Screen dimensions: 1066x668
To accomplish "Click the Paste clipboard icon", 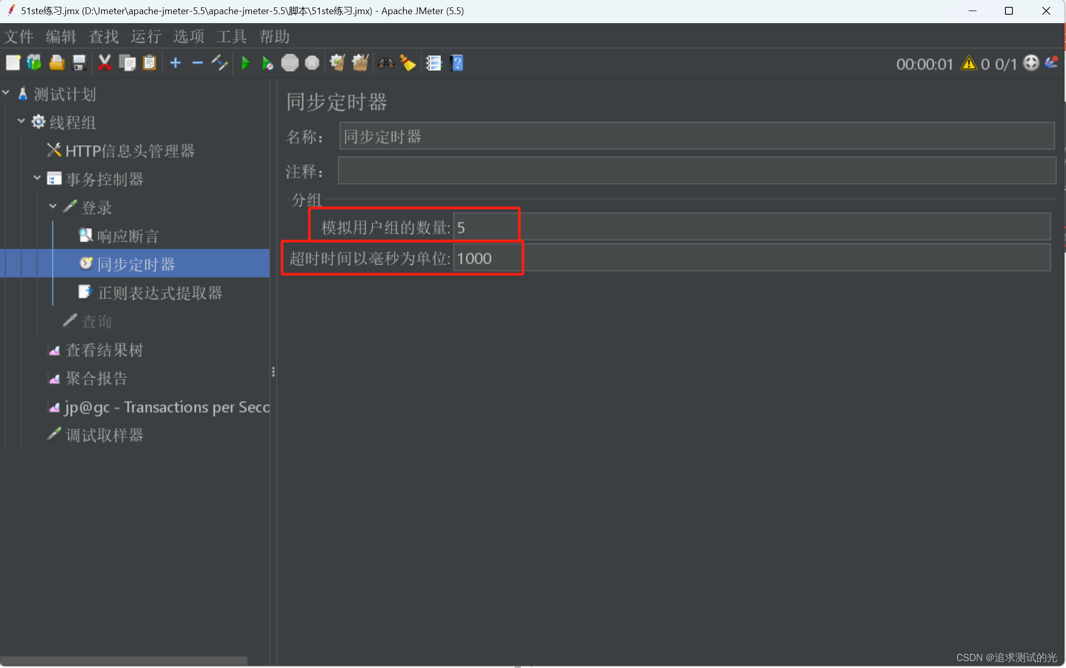I will [149, 63].
